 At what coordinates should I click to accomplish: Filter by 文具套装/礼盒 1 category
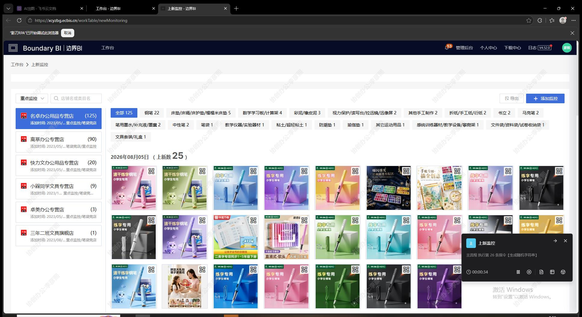click(130, 137)
